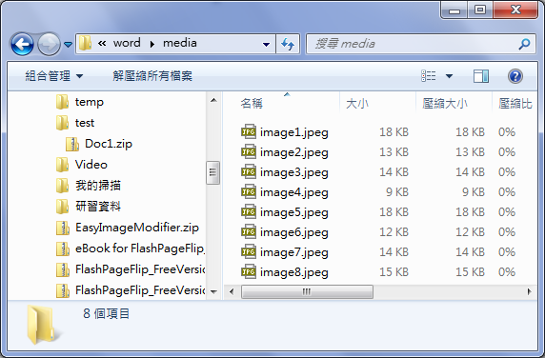Click the tree pane scroll down arrow

pyautogui.click(x=213, y=291)
